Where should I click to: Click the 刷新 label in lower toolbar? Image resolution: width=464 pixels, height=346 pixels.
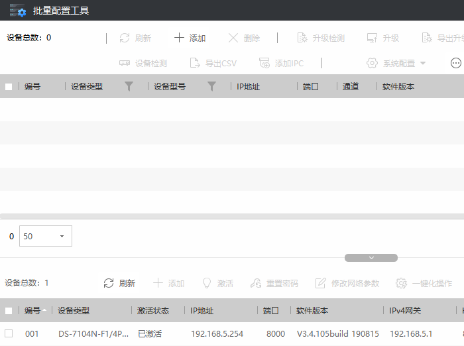(127, 284)
